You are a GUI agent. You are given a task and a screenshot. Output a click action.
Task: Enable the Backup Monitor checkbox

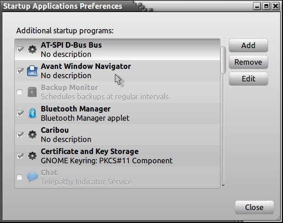(19, 92)
